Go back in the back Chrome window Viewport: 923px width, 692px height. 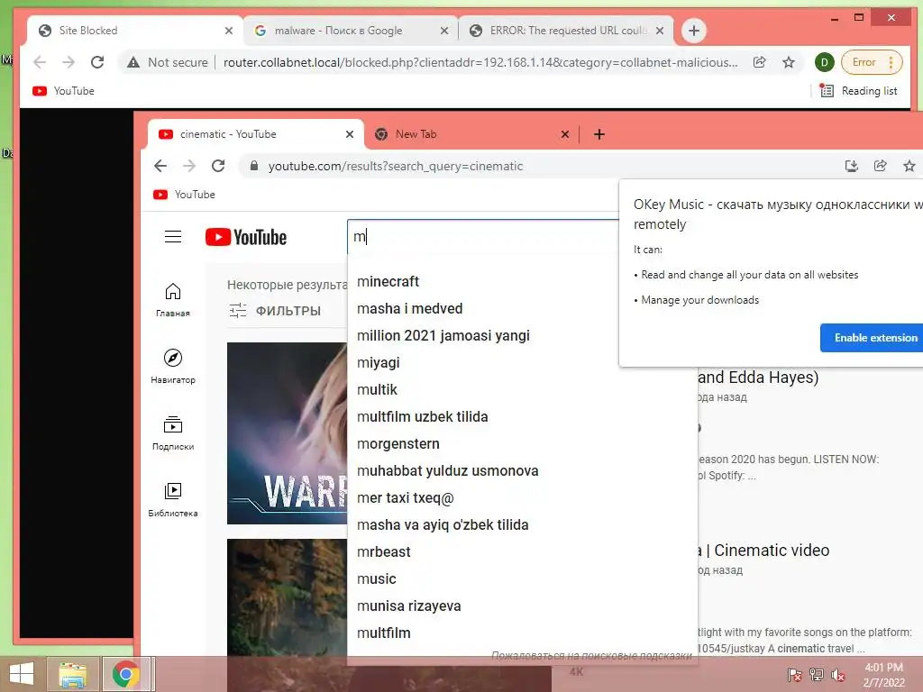40,62
